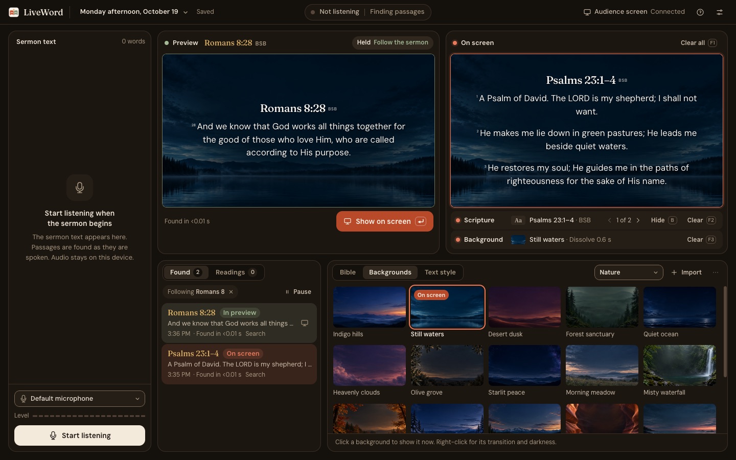This screenshot has height=460, width=736.
Task: Select the Indigo hills background
Action: pyautogui.click(x=370, y=307)
